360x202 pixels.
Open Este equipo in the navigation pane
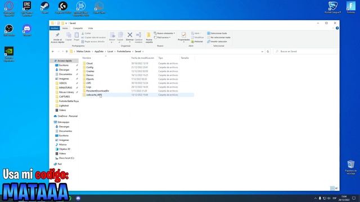[63, 122]
